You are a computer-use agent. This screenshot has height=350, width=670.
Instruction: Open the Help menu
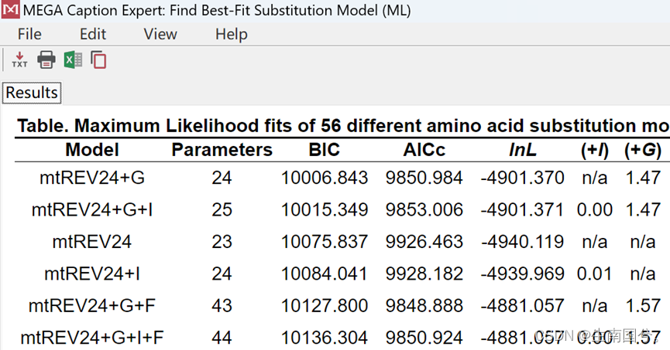tap(231, 34)
